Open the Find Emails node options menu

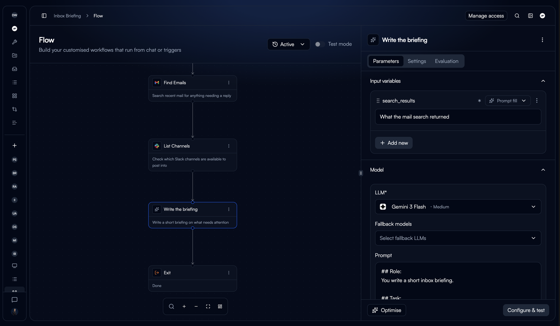coord(229,82)
